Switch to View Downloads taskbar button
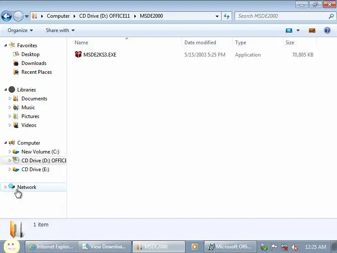 [104, 247]
